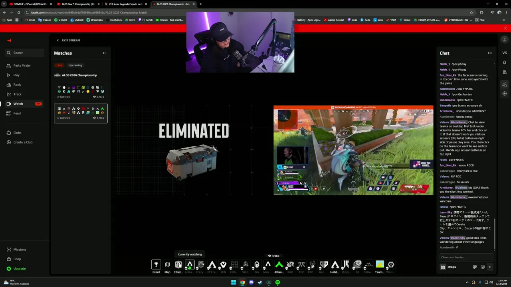Switch to BB team POV

[x=357, y=265]
